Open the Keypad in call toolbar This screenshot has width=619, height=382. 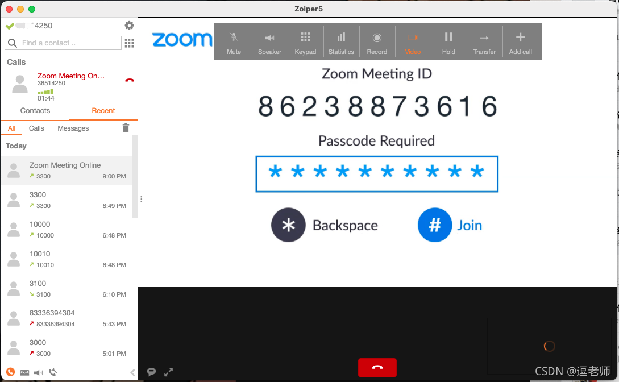(x=305, y=42)
